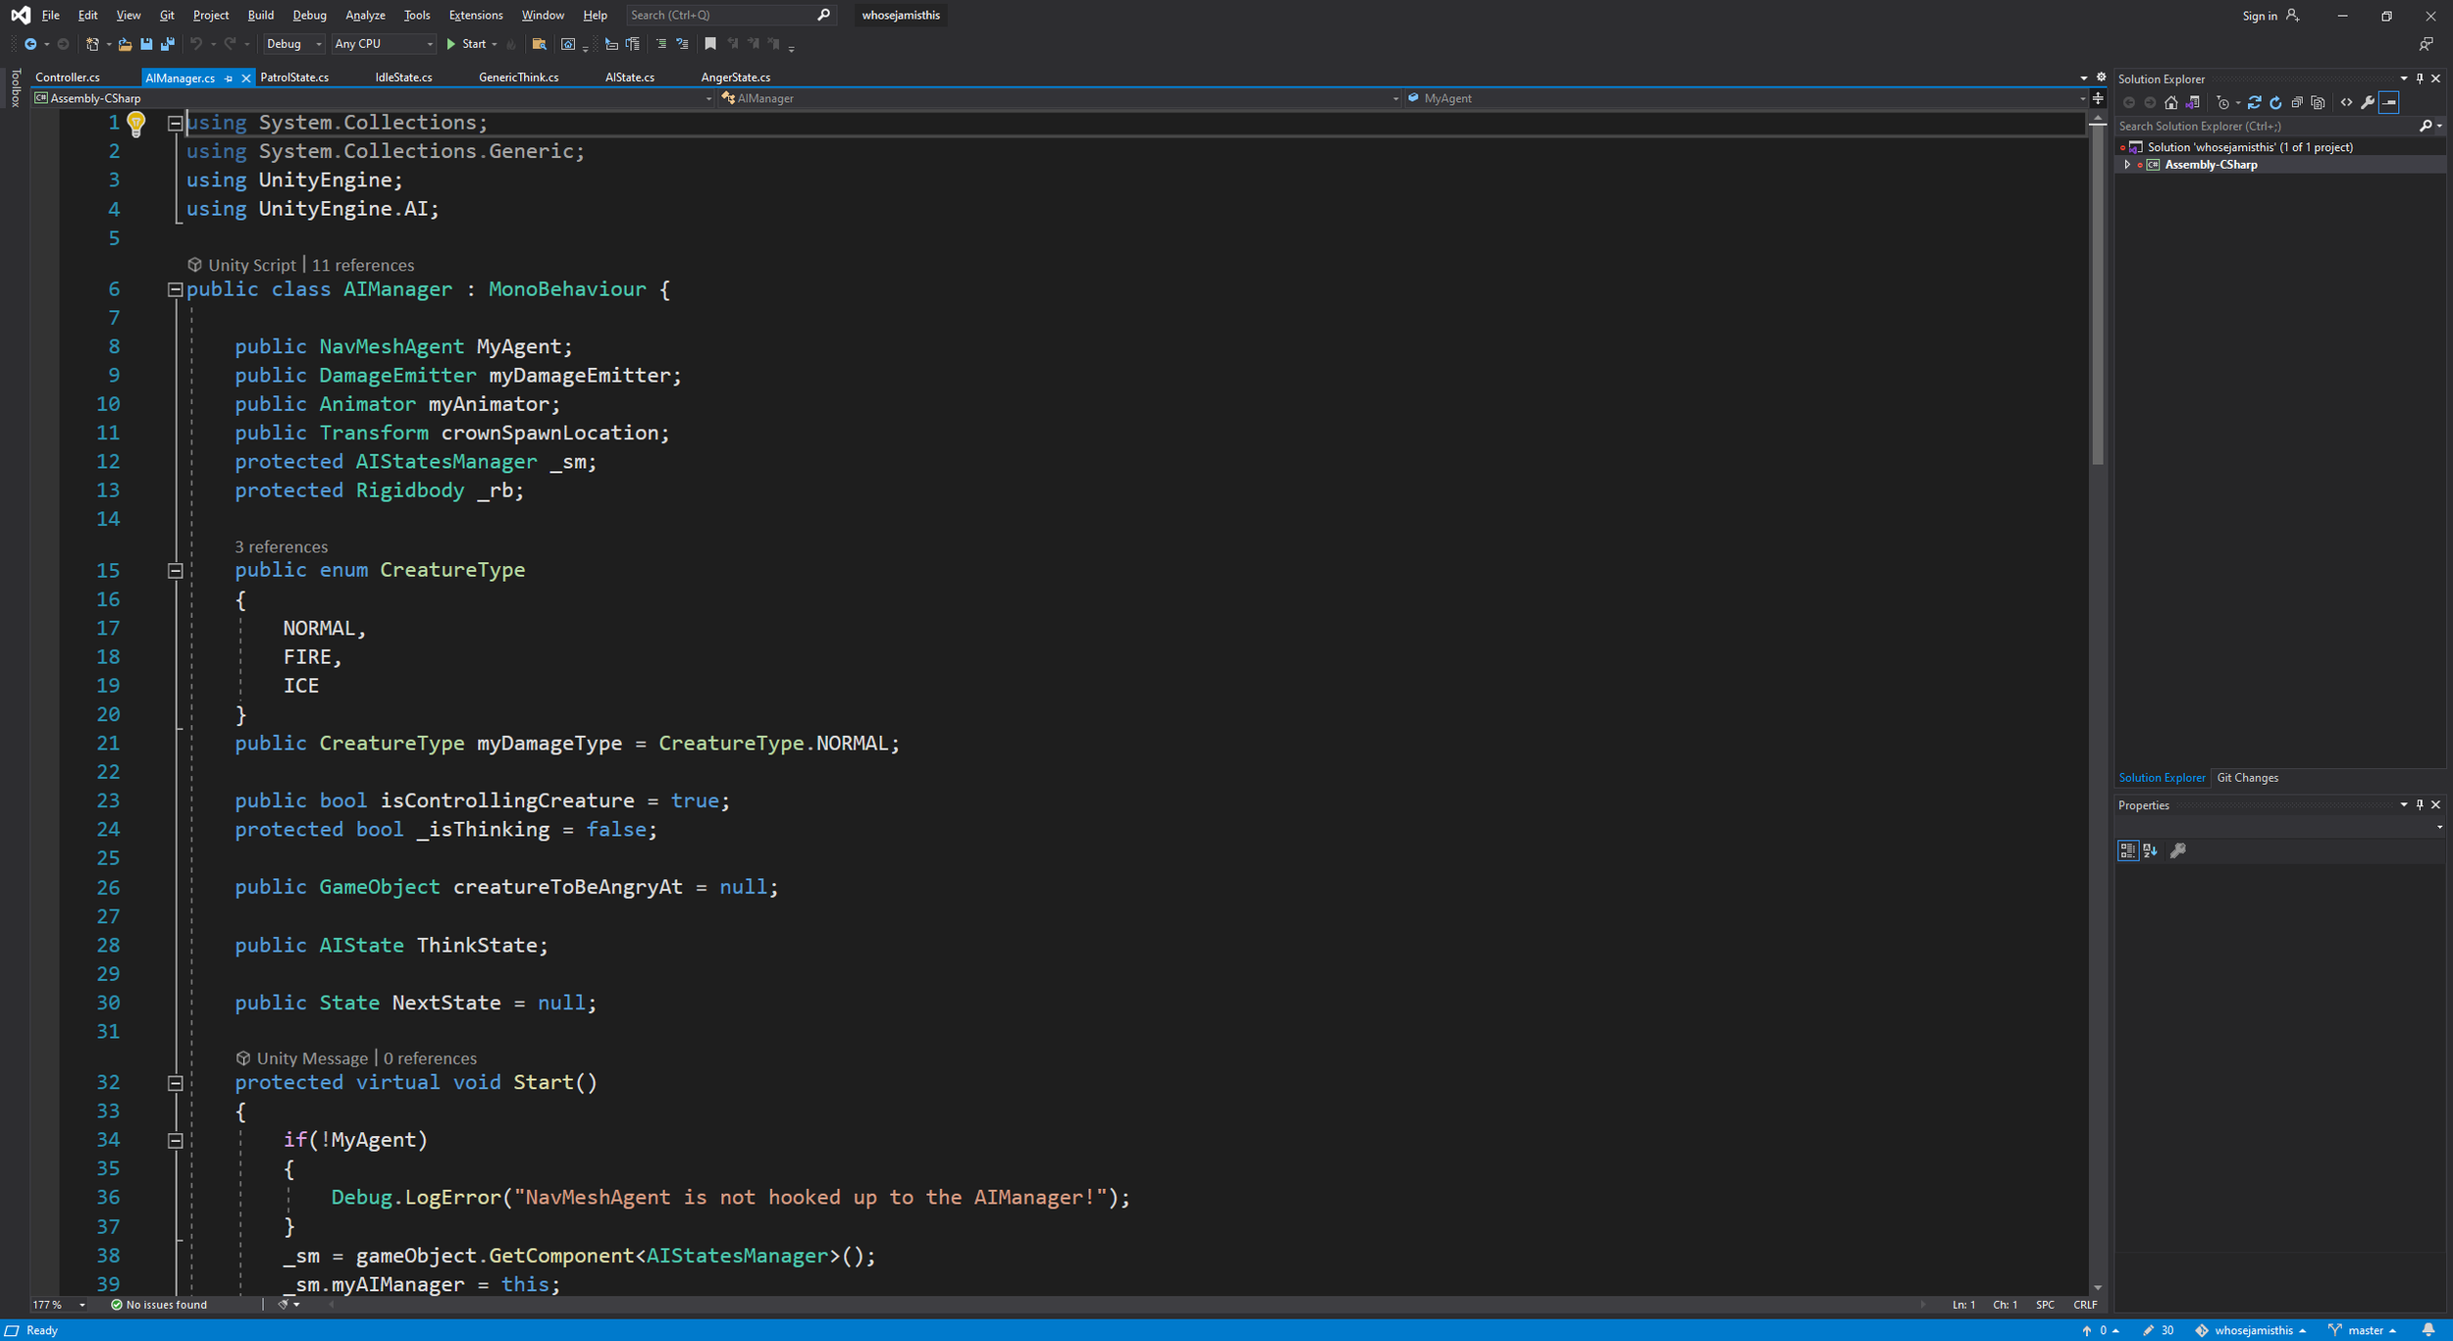This screenshot has width=2453, height=1341.
Task: Click the lightbulb quick actions icon
Action: pos(136,124)
